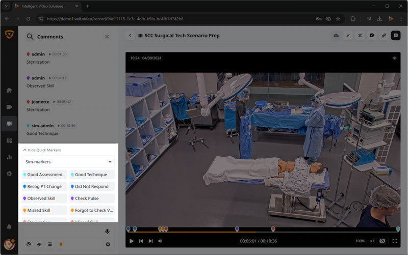The image size is (408, 255).
Task: Mute the video volume speaker icon
Action: point(160,241)
